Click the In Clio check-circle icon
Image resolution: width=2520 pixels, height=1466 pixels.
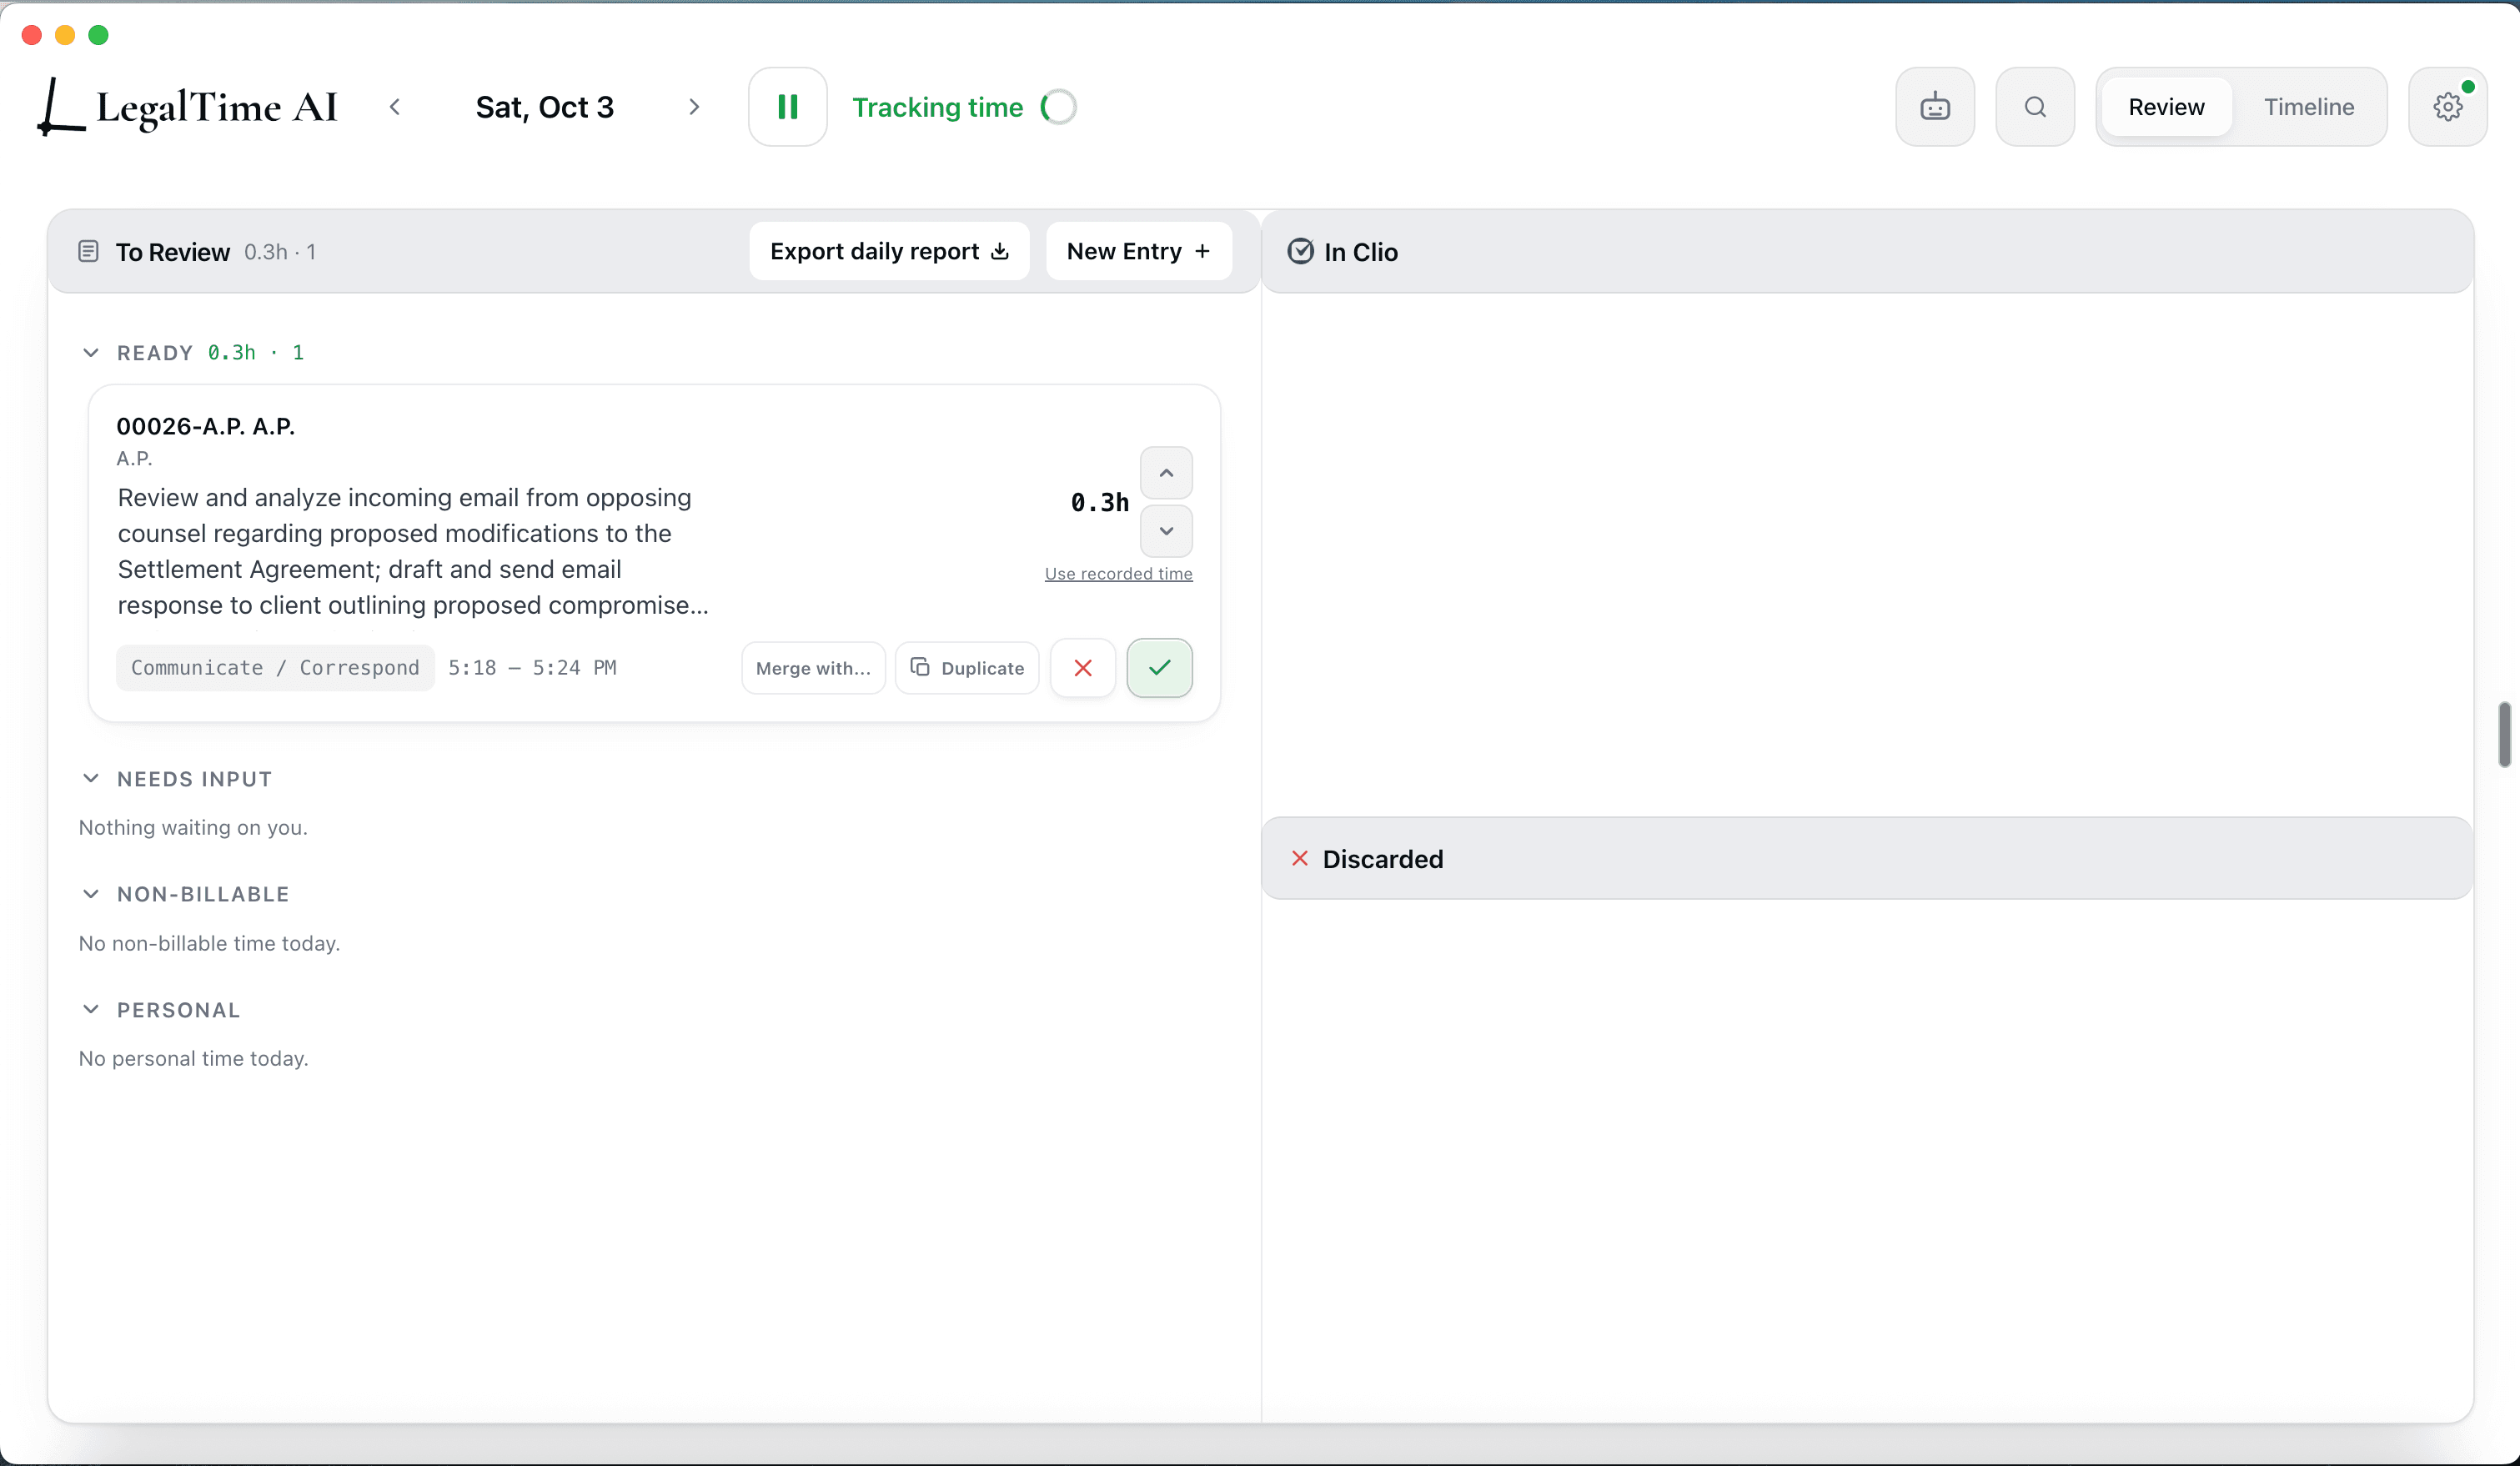click(x=1300, y=252)
